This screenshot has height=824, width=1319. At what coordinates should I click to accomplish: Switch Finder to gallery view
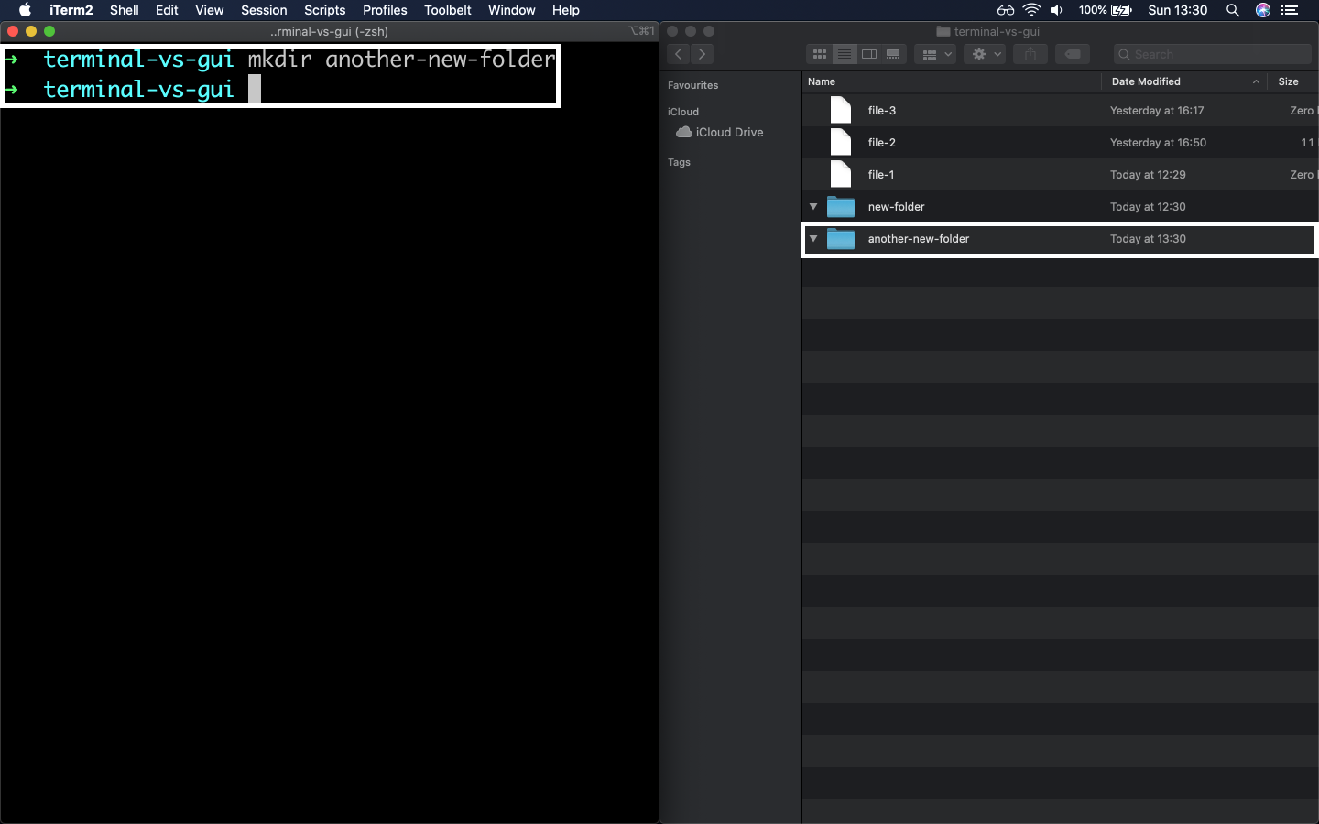pos(893,54)
